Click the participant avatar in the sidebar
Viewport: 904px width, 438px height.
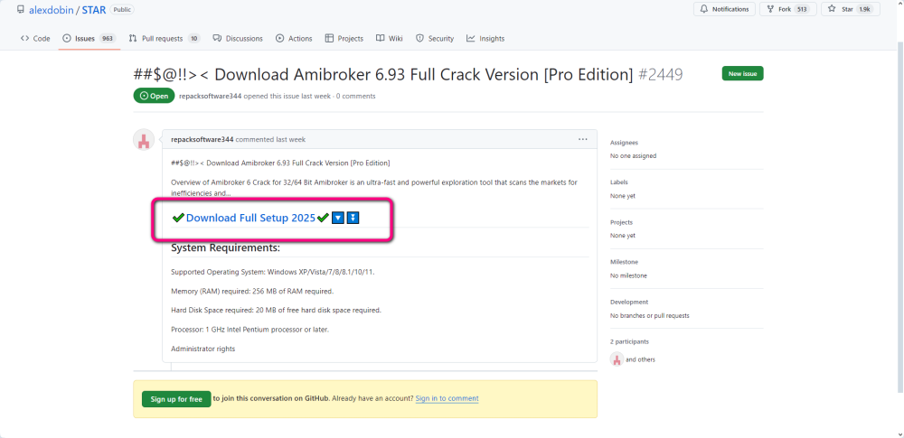pos(617,359)
